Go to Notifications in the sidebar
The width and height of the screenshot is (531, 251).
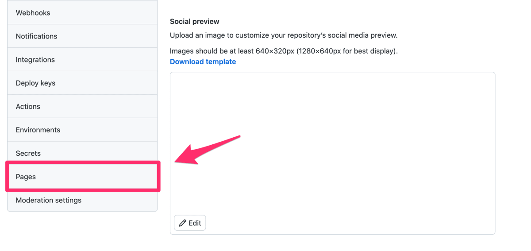(x=82, y=36)
